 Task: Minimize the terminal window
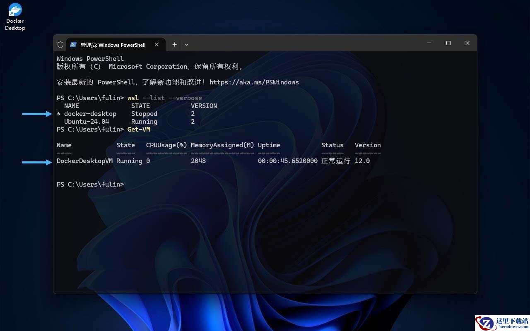point(429,43)
